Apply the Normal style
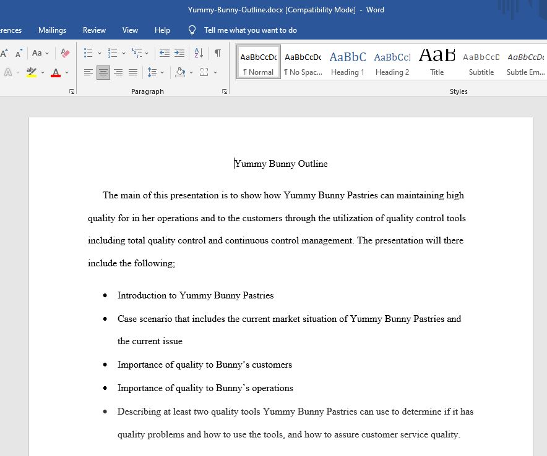Viewport: 547px width, 456px height. (x=259, y=62)
